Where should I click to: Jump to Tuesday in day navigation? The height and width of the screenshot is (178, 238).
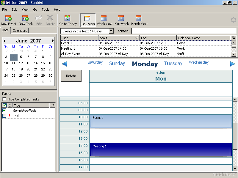point(173,63)
